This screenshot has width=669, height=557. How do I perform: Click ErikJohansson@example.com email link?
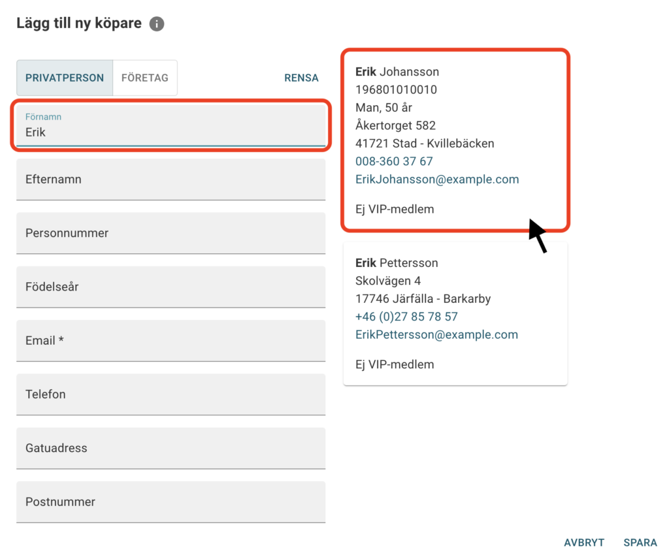(437, 179)
